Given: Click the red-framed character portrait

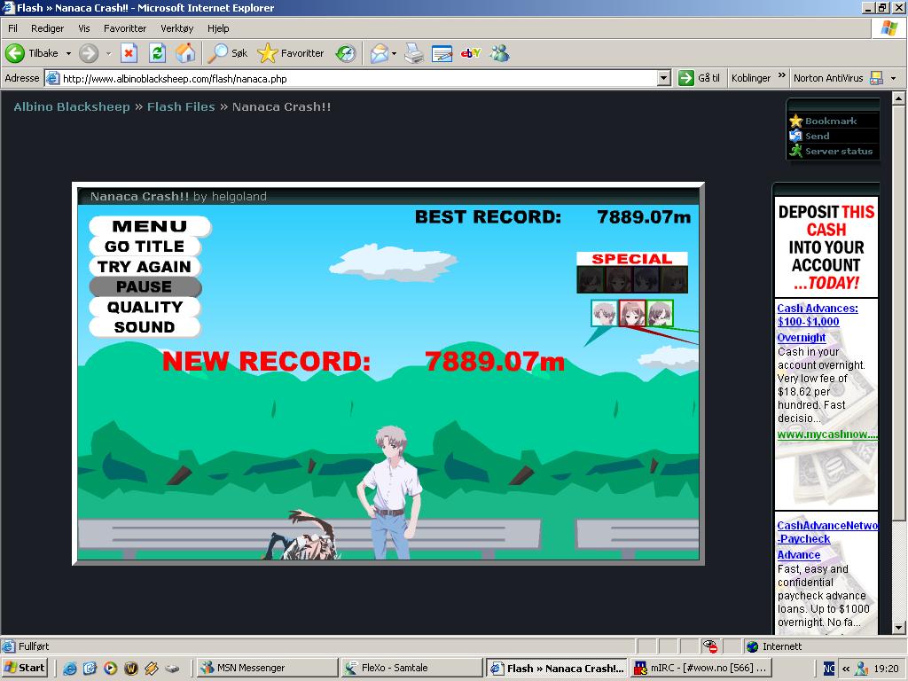Looking at the screenshot, I should point(631,313).
